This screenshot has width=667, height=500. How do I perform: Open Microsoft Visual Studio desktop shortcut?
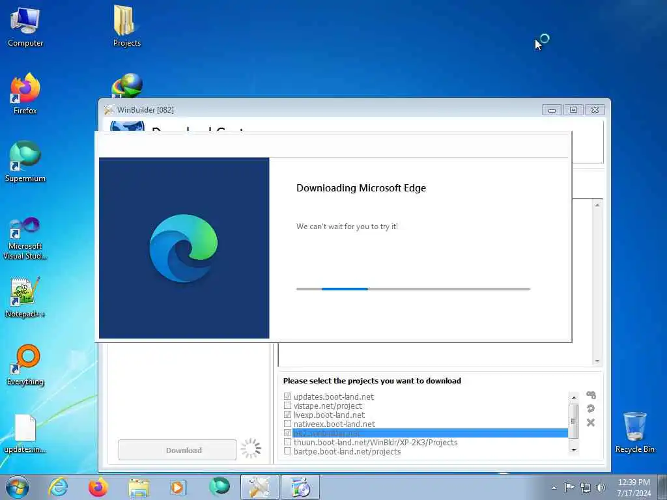point(25,238)
